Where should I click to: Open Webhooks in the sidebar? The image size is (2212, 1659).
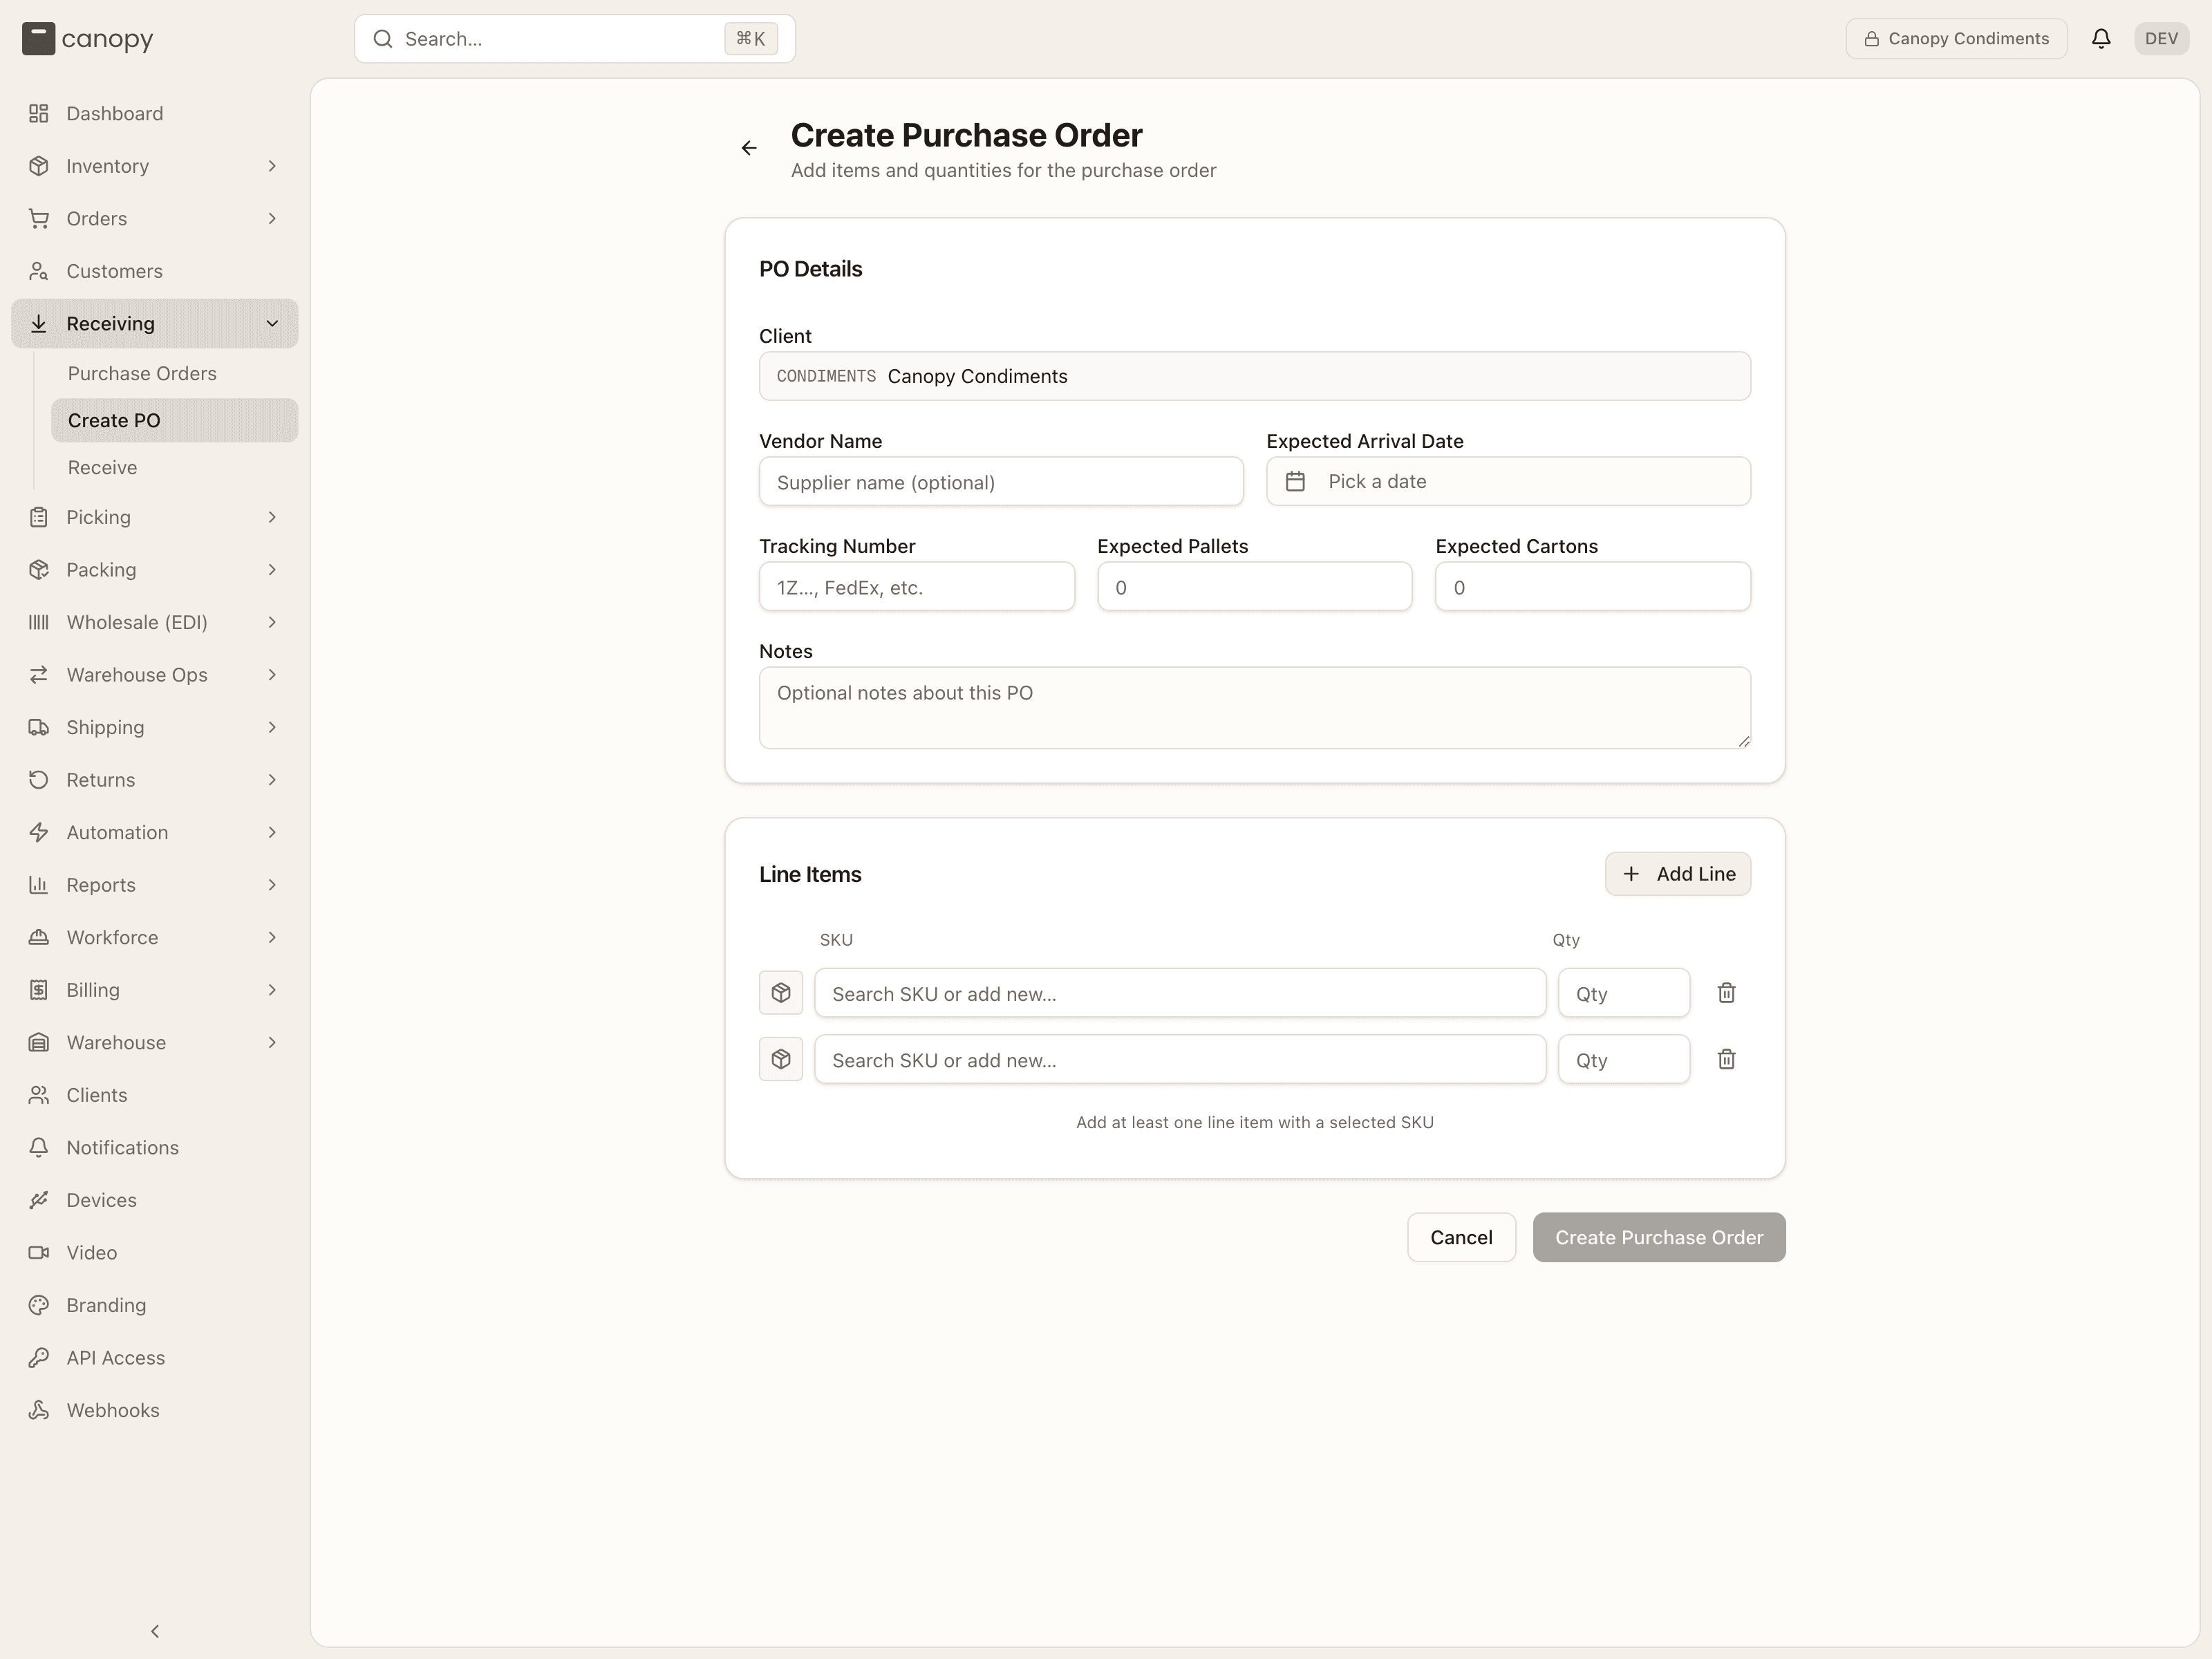(x=155, y=1410)
